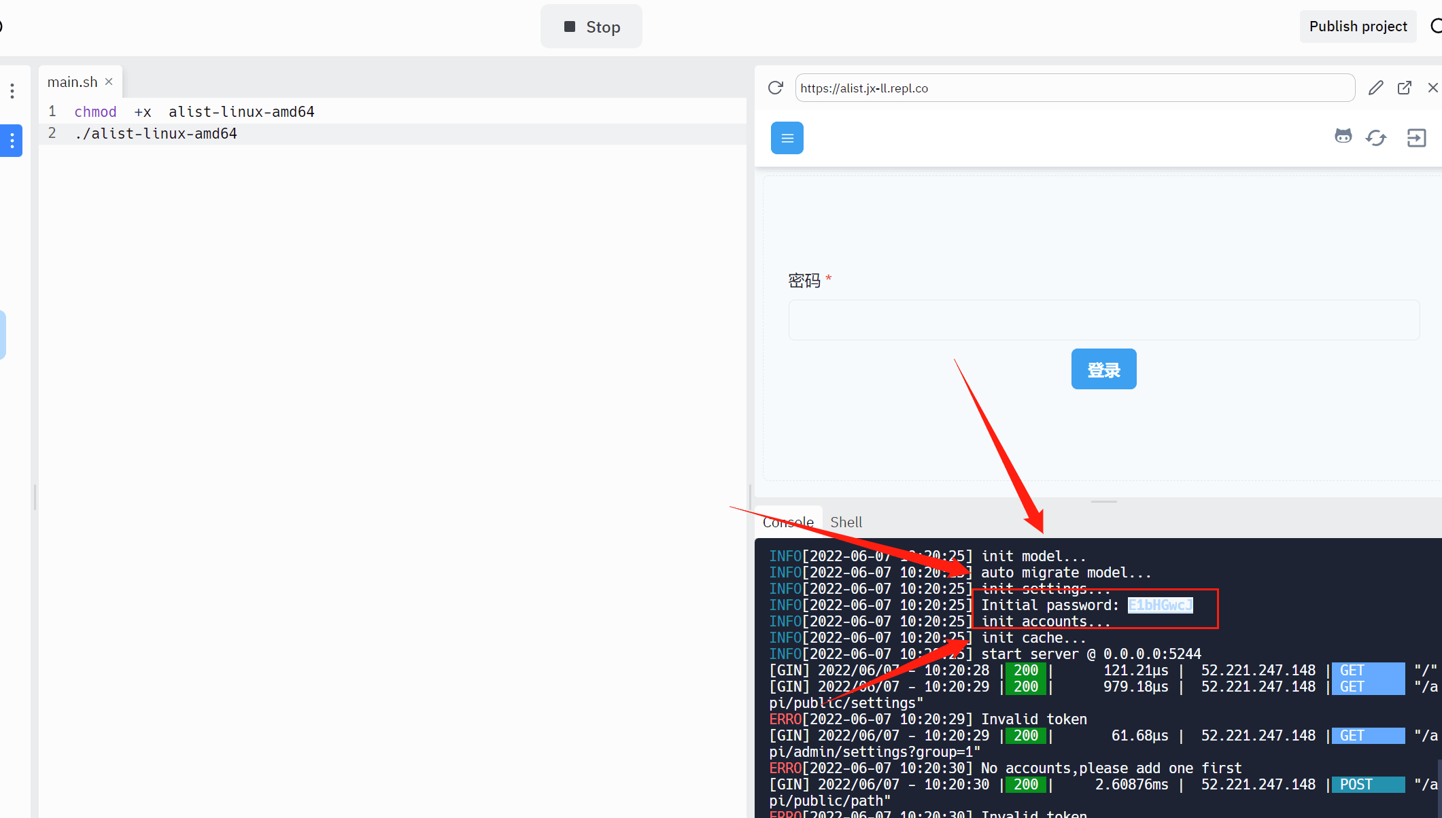
Task: Click the Alist refresh sync icon
Action: (x=1376, y=138)
